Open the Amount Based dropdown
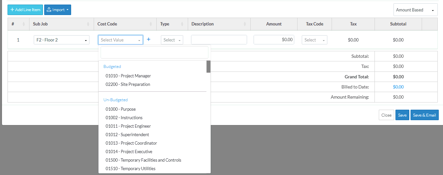The width and height of the screenshot is (443, 175). 415,10
